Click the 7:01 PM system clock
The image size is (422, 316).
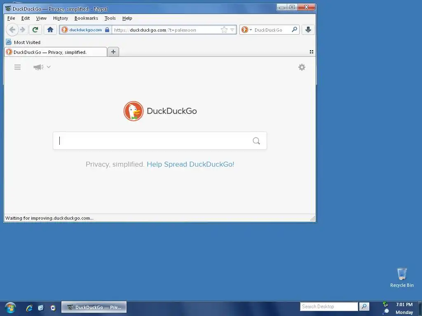point(404,304)
